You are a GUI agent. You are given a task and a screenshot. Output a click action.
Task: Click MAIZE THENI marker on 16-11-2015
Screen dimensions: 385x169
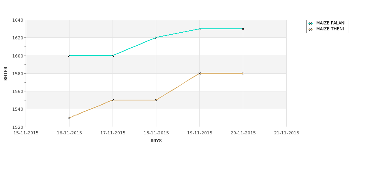[69, 118]
